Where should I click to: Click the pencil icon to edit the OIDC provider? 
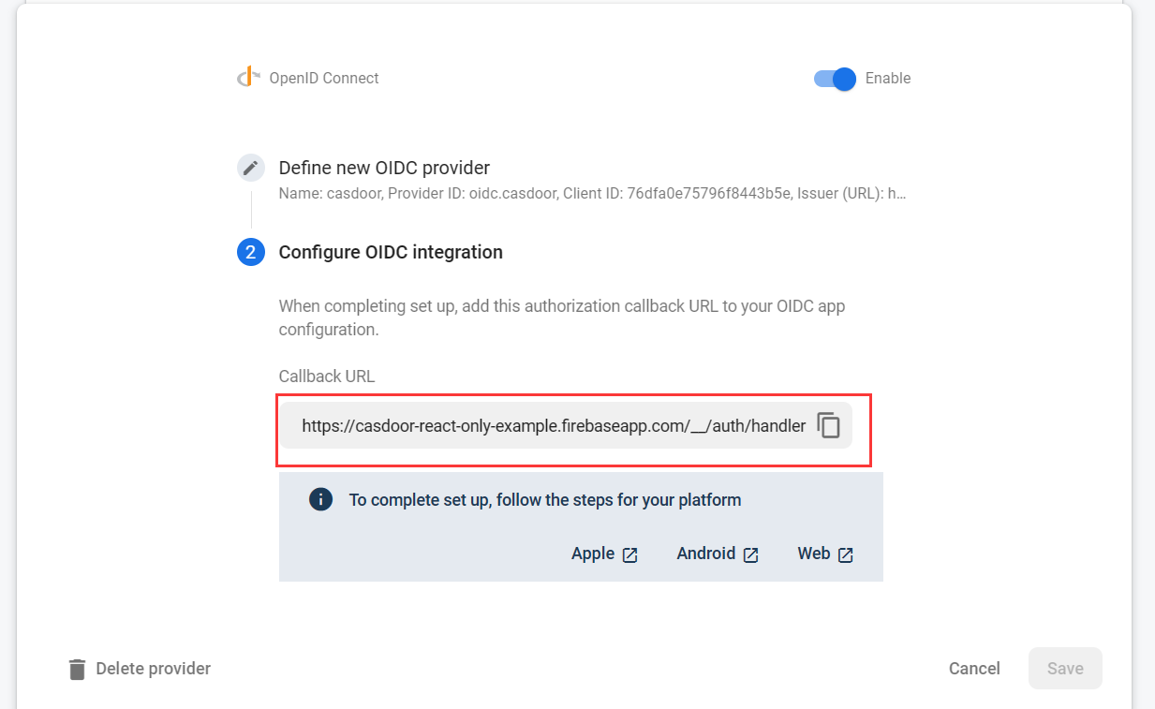pyautogui.click(x=250, y=167)
